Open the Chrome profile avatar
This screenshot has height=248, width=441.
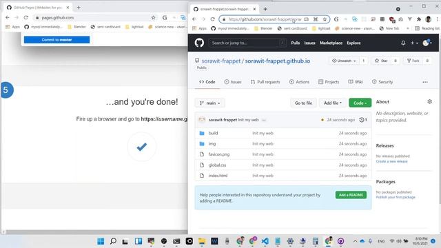(429, 19)
